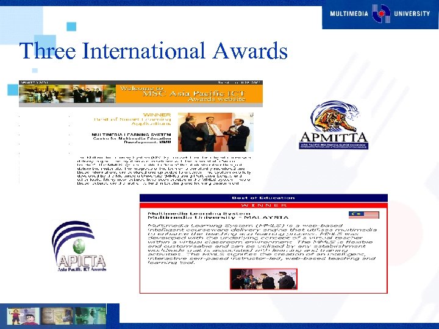Click 'Multimedia University - MALAYSIA' text
The height and width of the screenshot is (329, 439).
pos(218,218)
